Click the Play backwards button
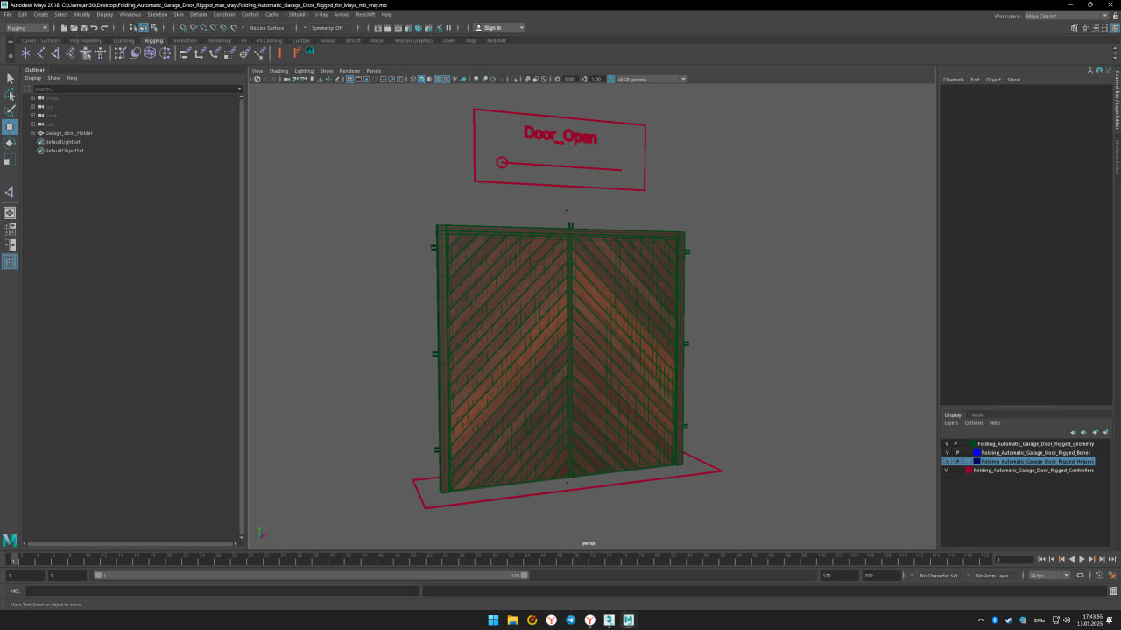 1072,559
